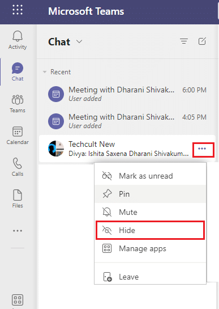Choose Manage apps from context menu
Image resolution: width=219 pixels, height=309 pixels.
pos(151,248)
